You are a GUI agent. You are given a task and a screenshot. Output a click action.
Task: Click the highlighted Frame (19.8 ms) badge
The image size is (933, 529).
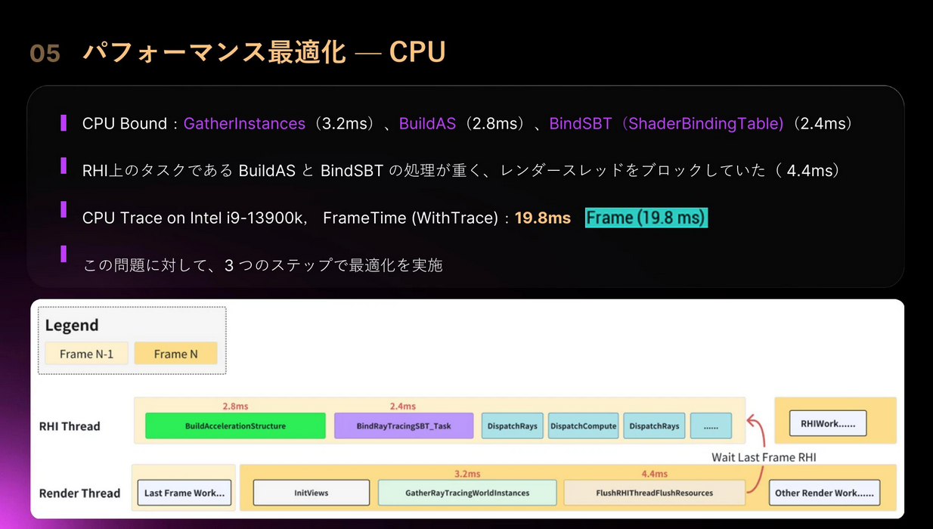(646, 218)
